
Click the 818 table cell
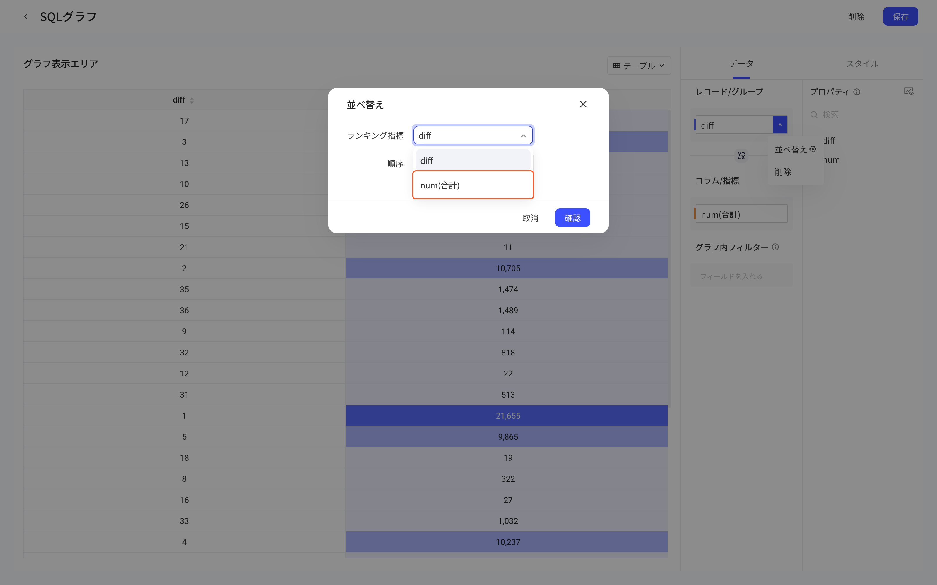pyautogui.click(x=507, y=352)
